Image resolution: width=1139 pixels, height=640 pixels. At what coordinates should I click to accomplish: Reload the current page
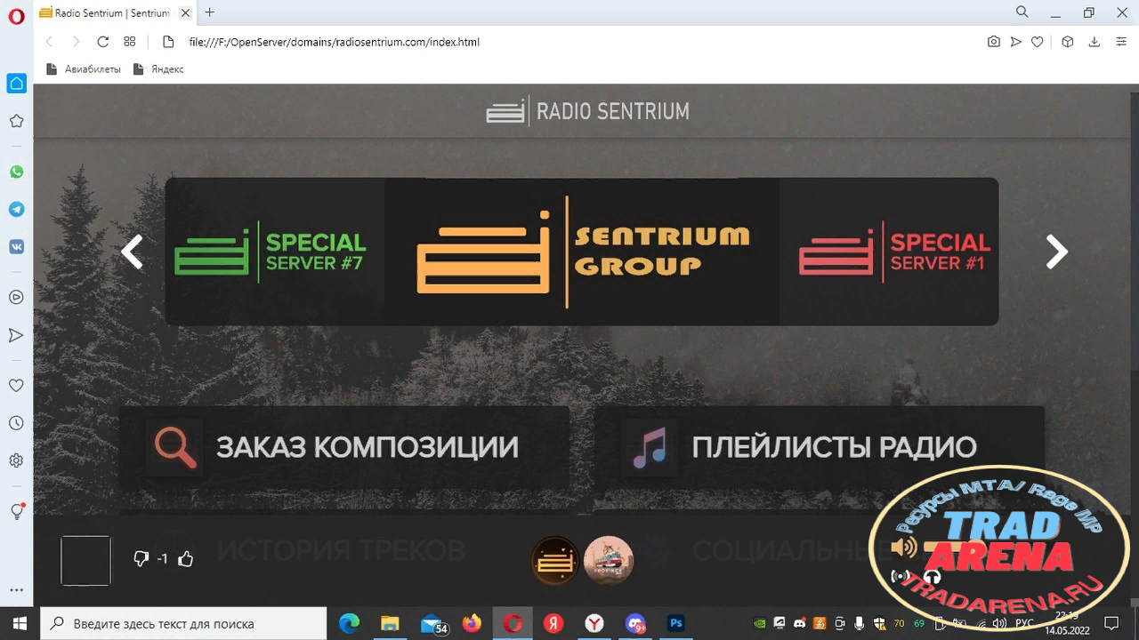[102, 42]
